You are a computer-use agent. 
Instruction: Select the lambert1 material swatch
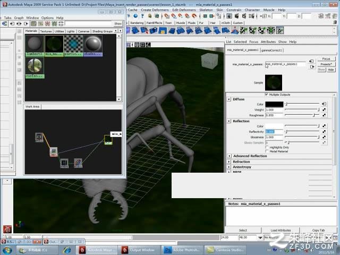[35, 46]
